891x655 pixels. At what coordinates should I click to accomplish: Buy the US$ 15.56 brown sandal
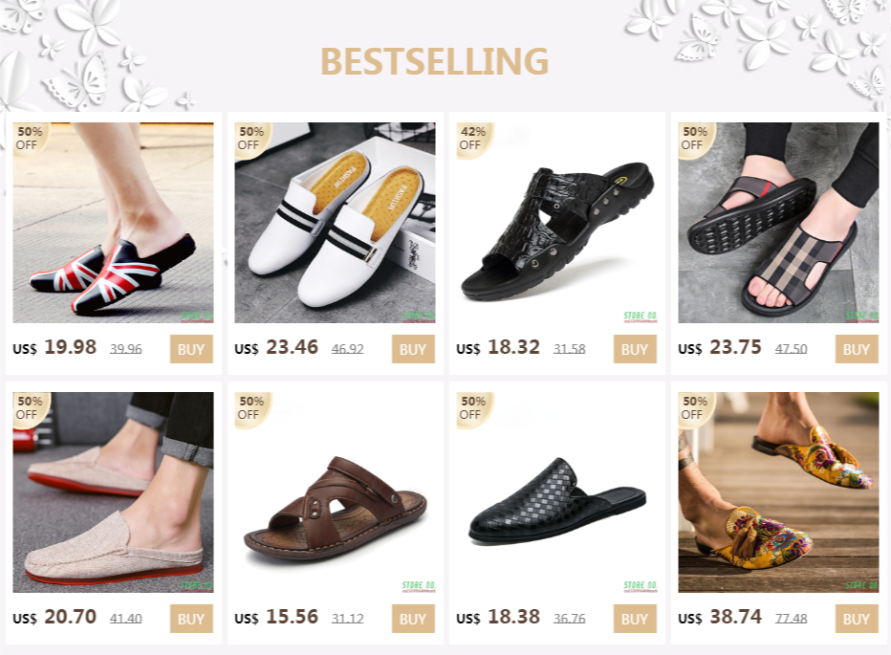coord(413,619)
